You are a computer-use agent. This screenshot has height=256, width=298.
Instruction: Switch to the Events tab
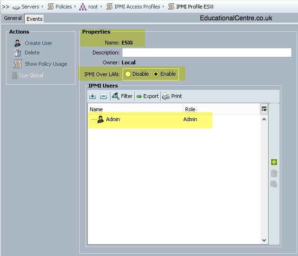[34, 19]
